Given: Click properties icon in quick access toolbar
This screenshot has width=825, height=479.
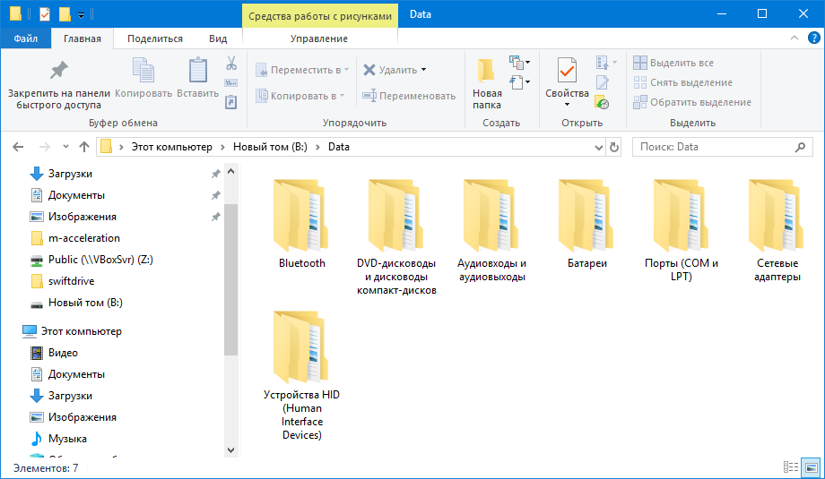Looking at the screenshot, I should pos(45,14).
